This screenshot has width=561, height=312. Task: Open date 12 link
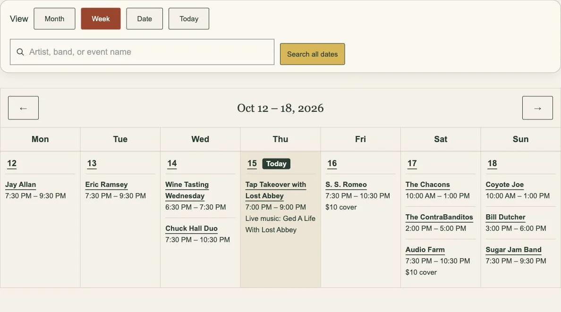12,163
